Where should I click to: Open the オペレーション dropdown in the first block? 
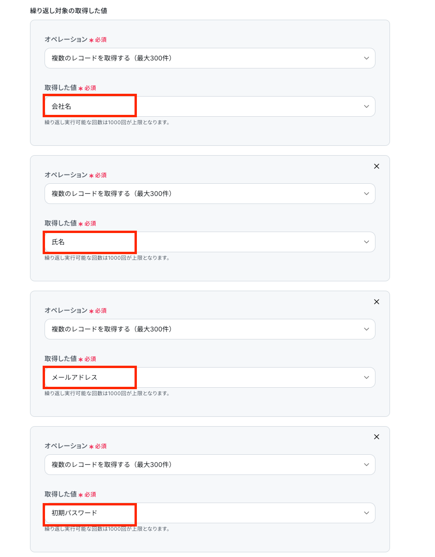pyautogui.click(x=210, y=58)
